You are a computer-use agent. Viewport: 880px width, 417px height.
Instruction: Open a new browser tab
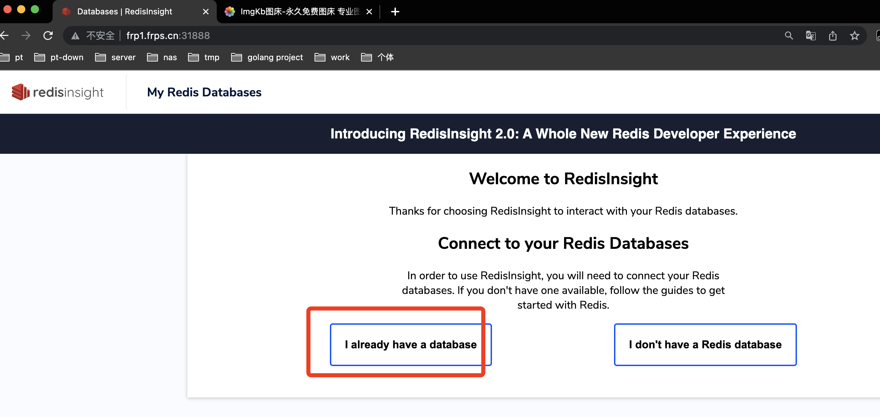395,12
